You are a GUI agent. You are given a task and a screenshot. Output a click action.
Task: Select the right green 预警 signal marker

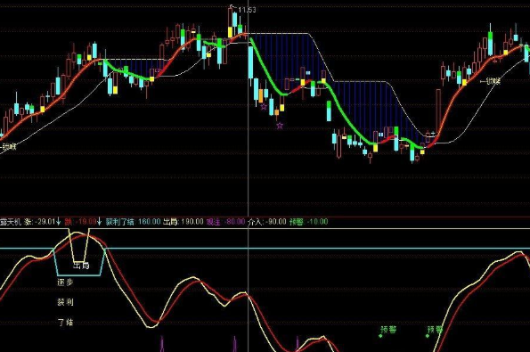tap(435, 331)
